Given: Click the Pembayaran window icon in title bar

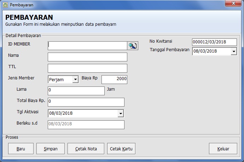Looking at the screenshot, I should 5,5.
